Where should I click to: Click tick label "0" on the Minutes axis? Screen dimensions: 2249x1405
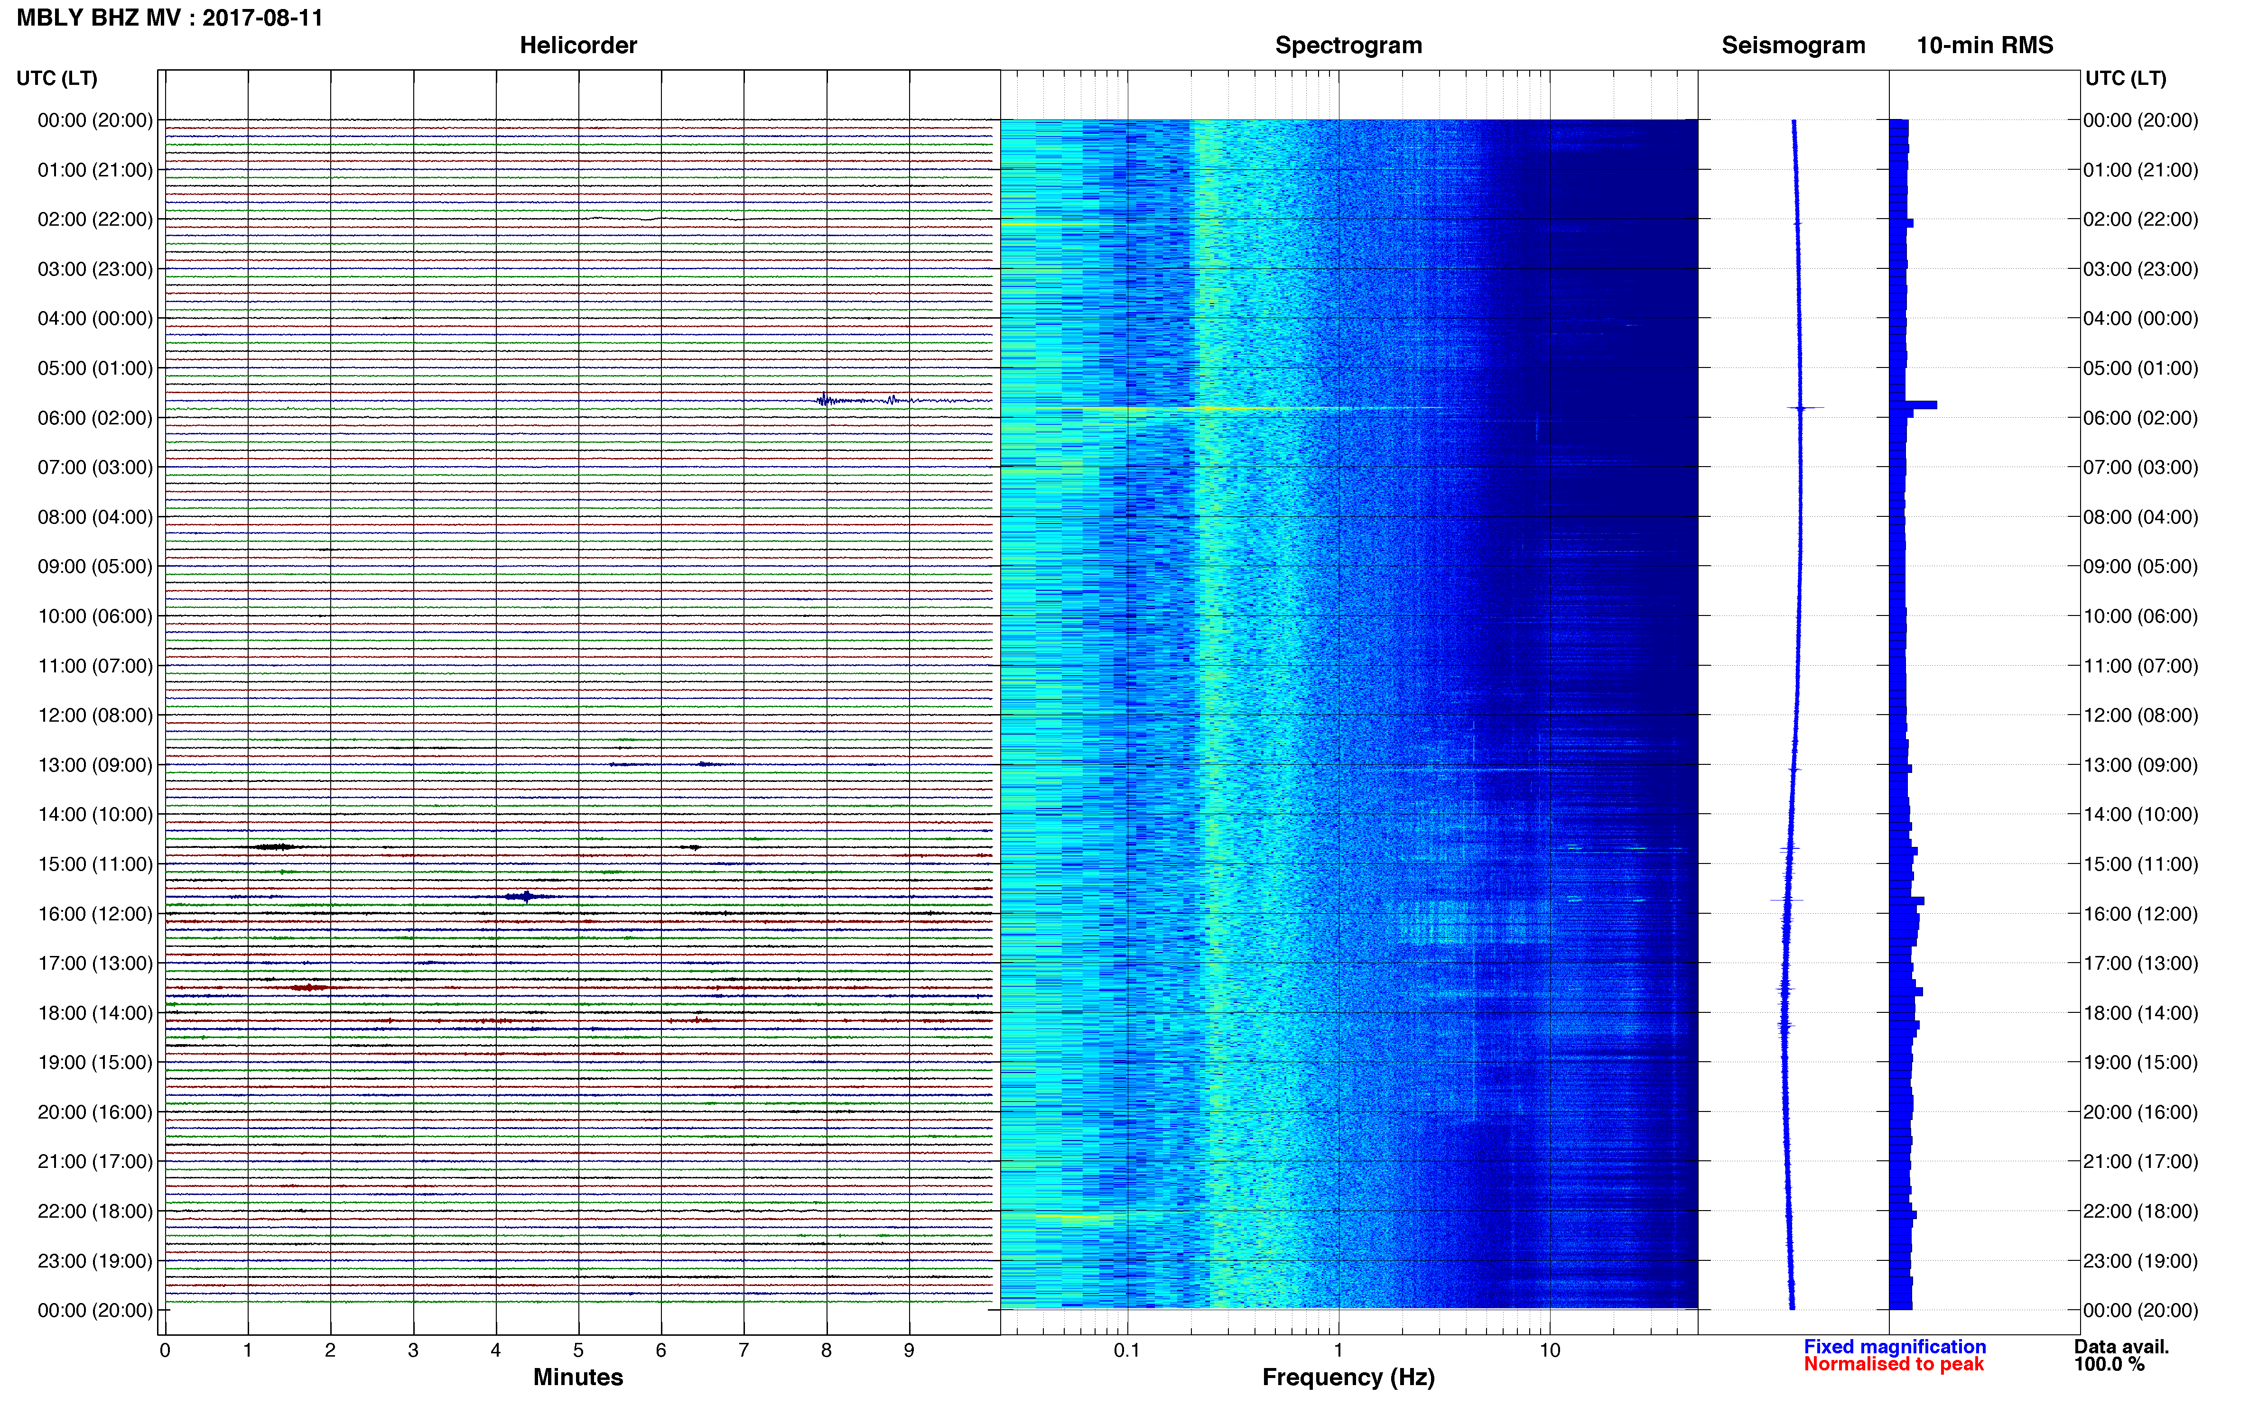165,1350
